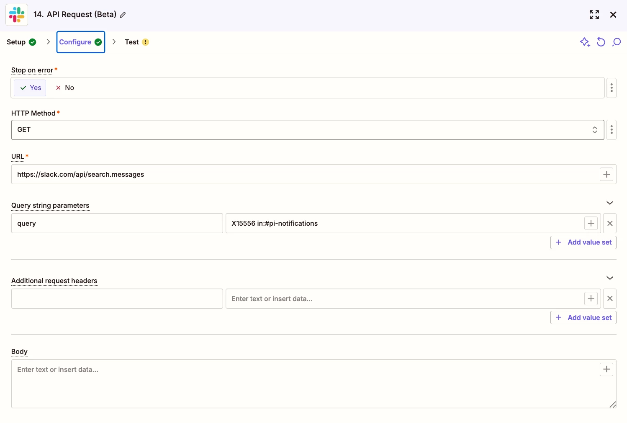Click the Stop on error label

pos(32,70)
